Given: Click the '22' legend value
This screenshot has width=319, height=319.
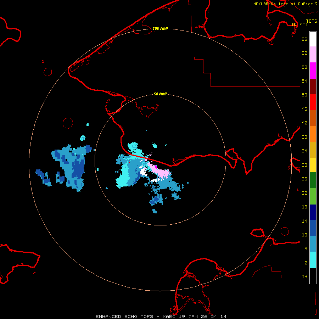Looking at the screenshot, I should pos(304,193).
